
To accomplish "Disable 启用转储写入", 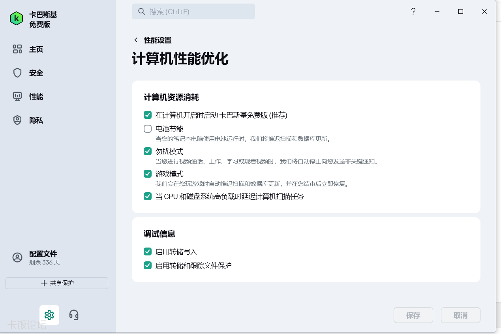I will (148, 251).
